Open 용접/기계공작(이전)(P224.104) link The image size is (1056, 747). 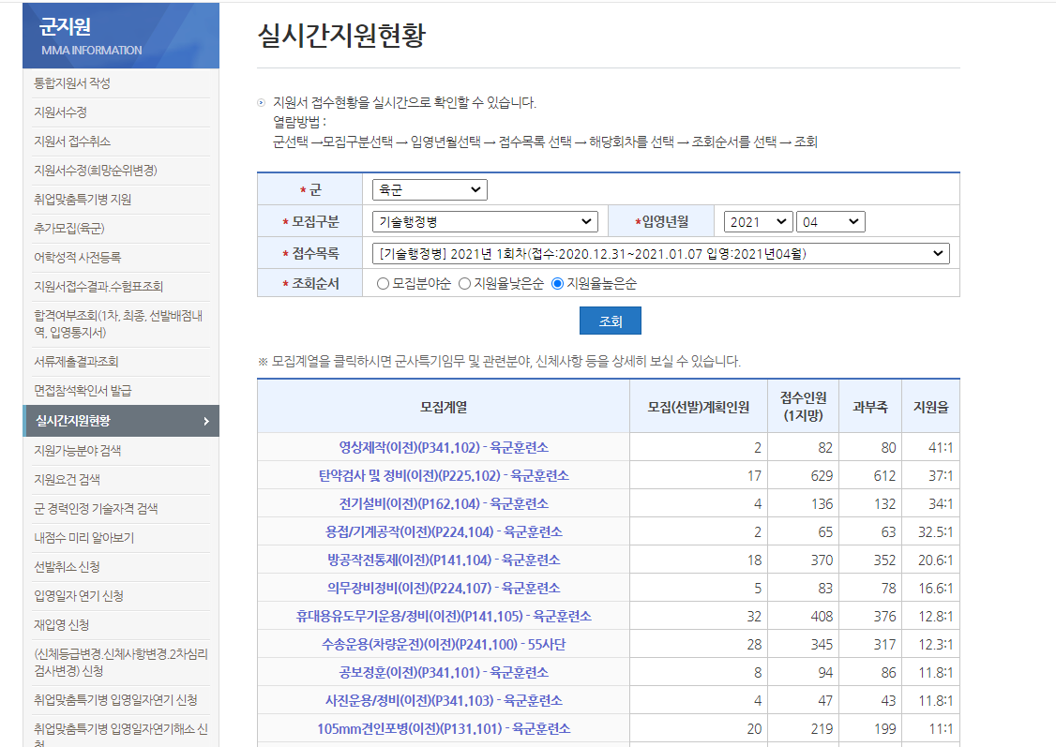tap(444, 531)
